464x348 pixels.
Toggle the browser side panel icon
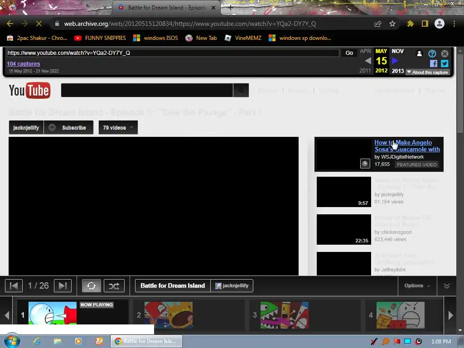[425, 24]
